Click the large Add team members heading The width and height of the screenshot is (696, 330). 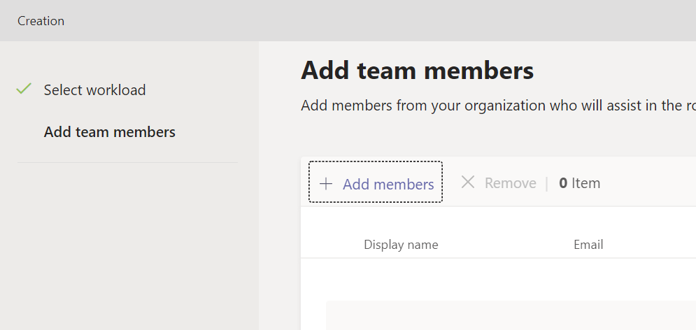point(417,71)
